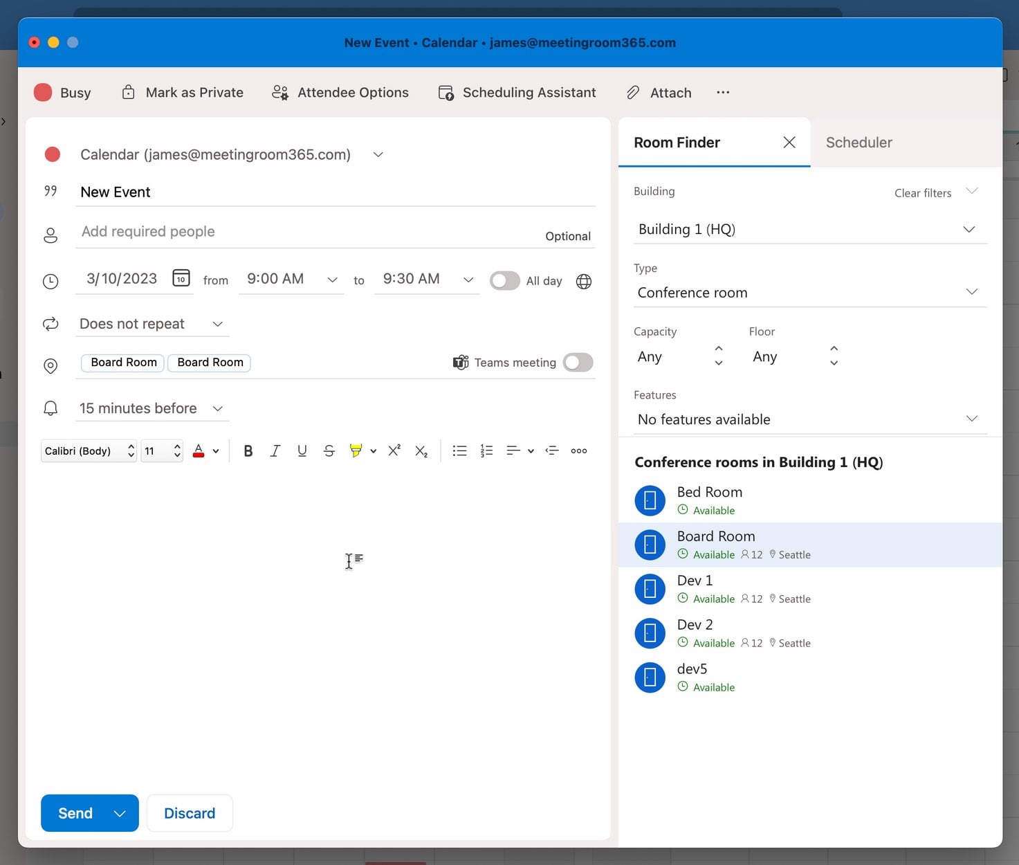Screen dimensions: 1019x865
Task: Click the time zone globe icon
Action: pos(584,282)
